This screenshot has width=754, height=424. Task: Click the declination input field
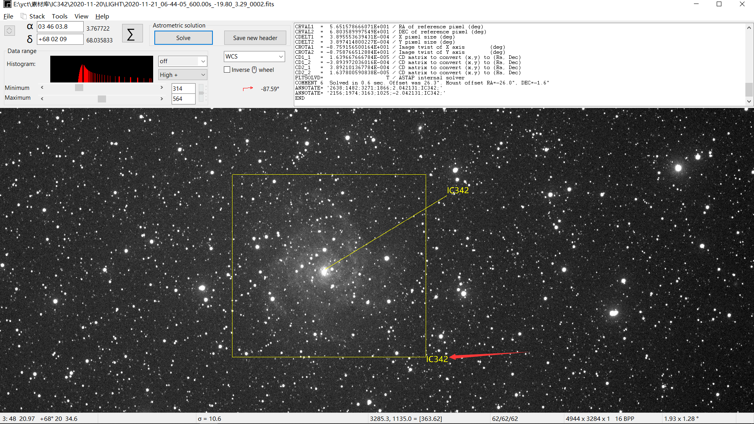[60, 39]
